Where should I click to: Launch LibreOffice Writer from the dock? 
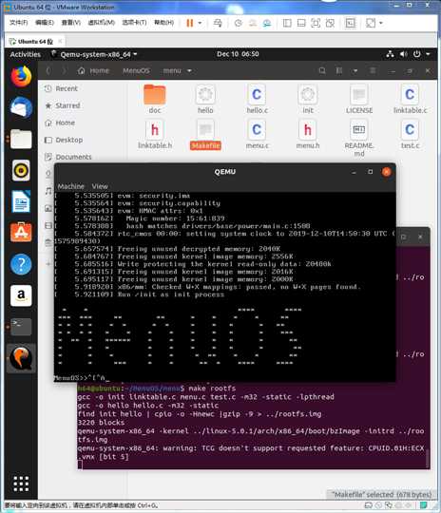pyautogui.click(x=21, y=201)
